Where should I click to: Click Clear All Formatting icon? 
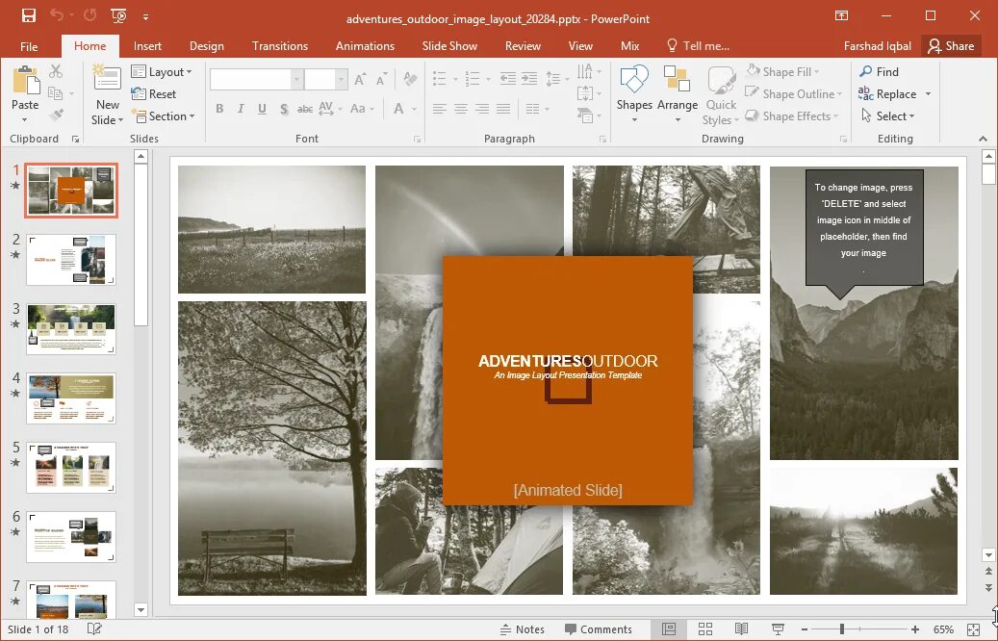click(x=411, y=79)
